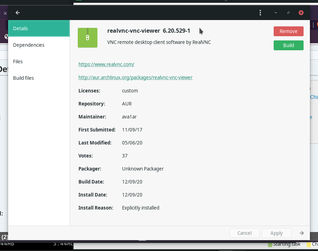Click the Cancel button
318x251 pixels.
pos(244,233)
